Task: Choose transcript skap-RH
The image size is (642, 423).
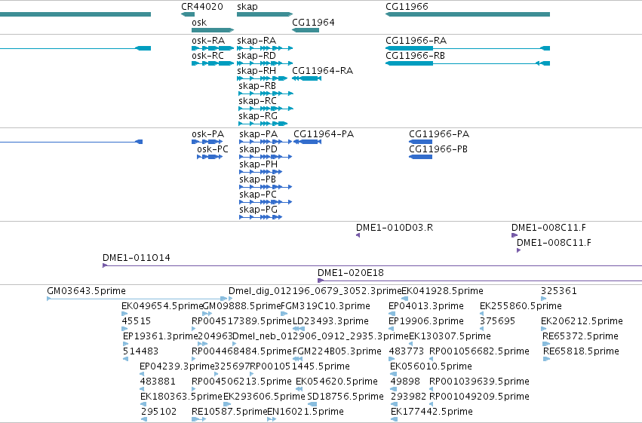Action: 262,78
